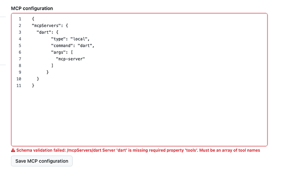Place cursor in MCP configuration editor empty area
The width and height of the screenshot is (283, 174).
(x=139, y=115)
